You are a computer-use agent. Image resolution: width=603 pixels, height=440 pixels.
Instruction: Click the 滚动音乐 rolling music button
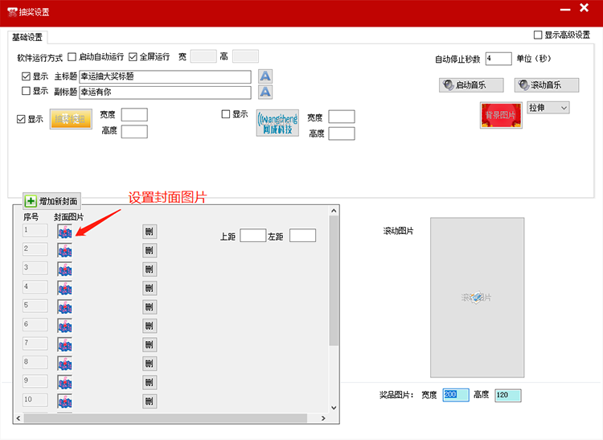[x=548, y=85]
